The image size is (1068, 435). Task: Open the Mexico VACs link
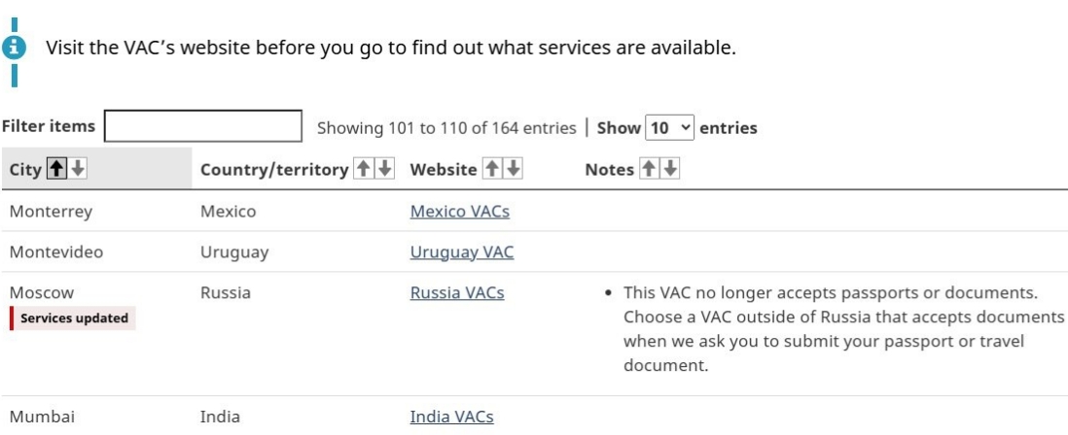tap(459, 210)
